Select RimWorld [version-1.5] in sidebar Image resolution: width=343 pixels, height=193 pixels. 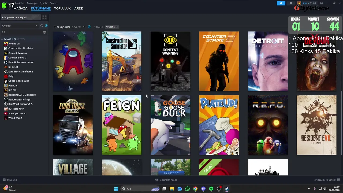(x=21, y=104)
